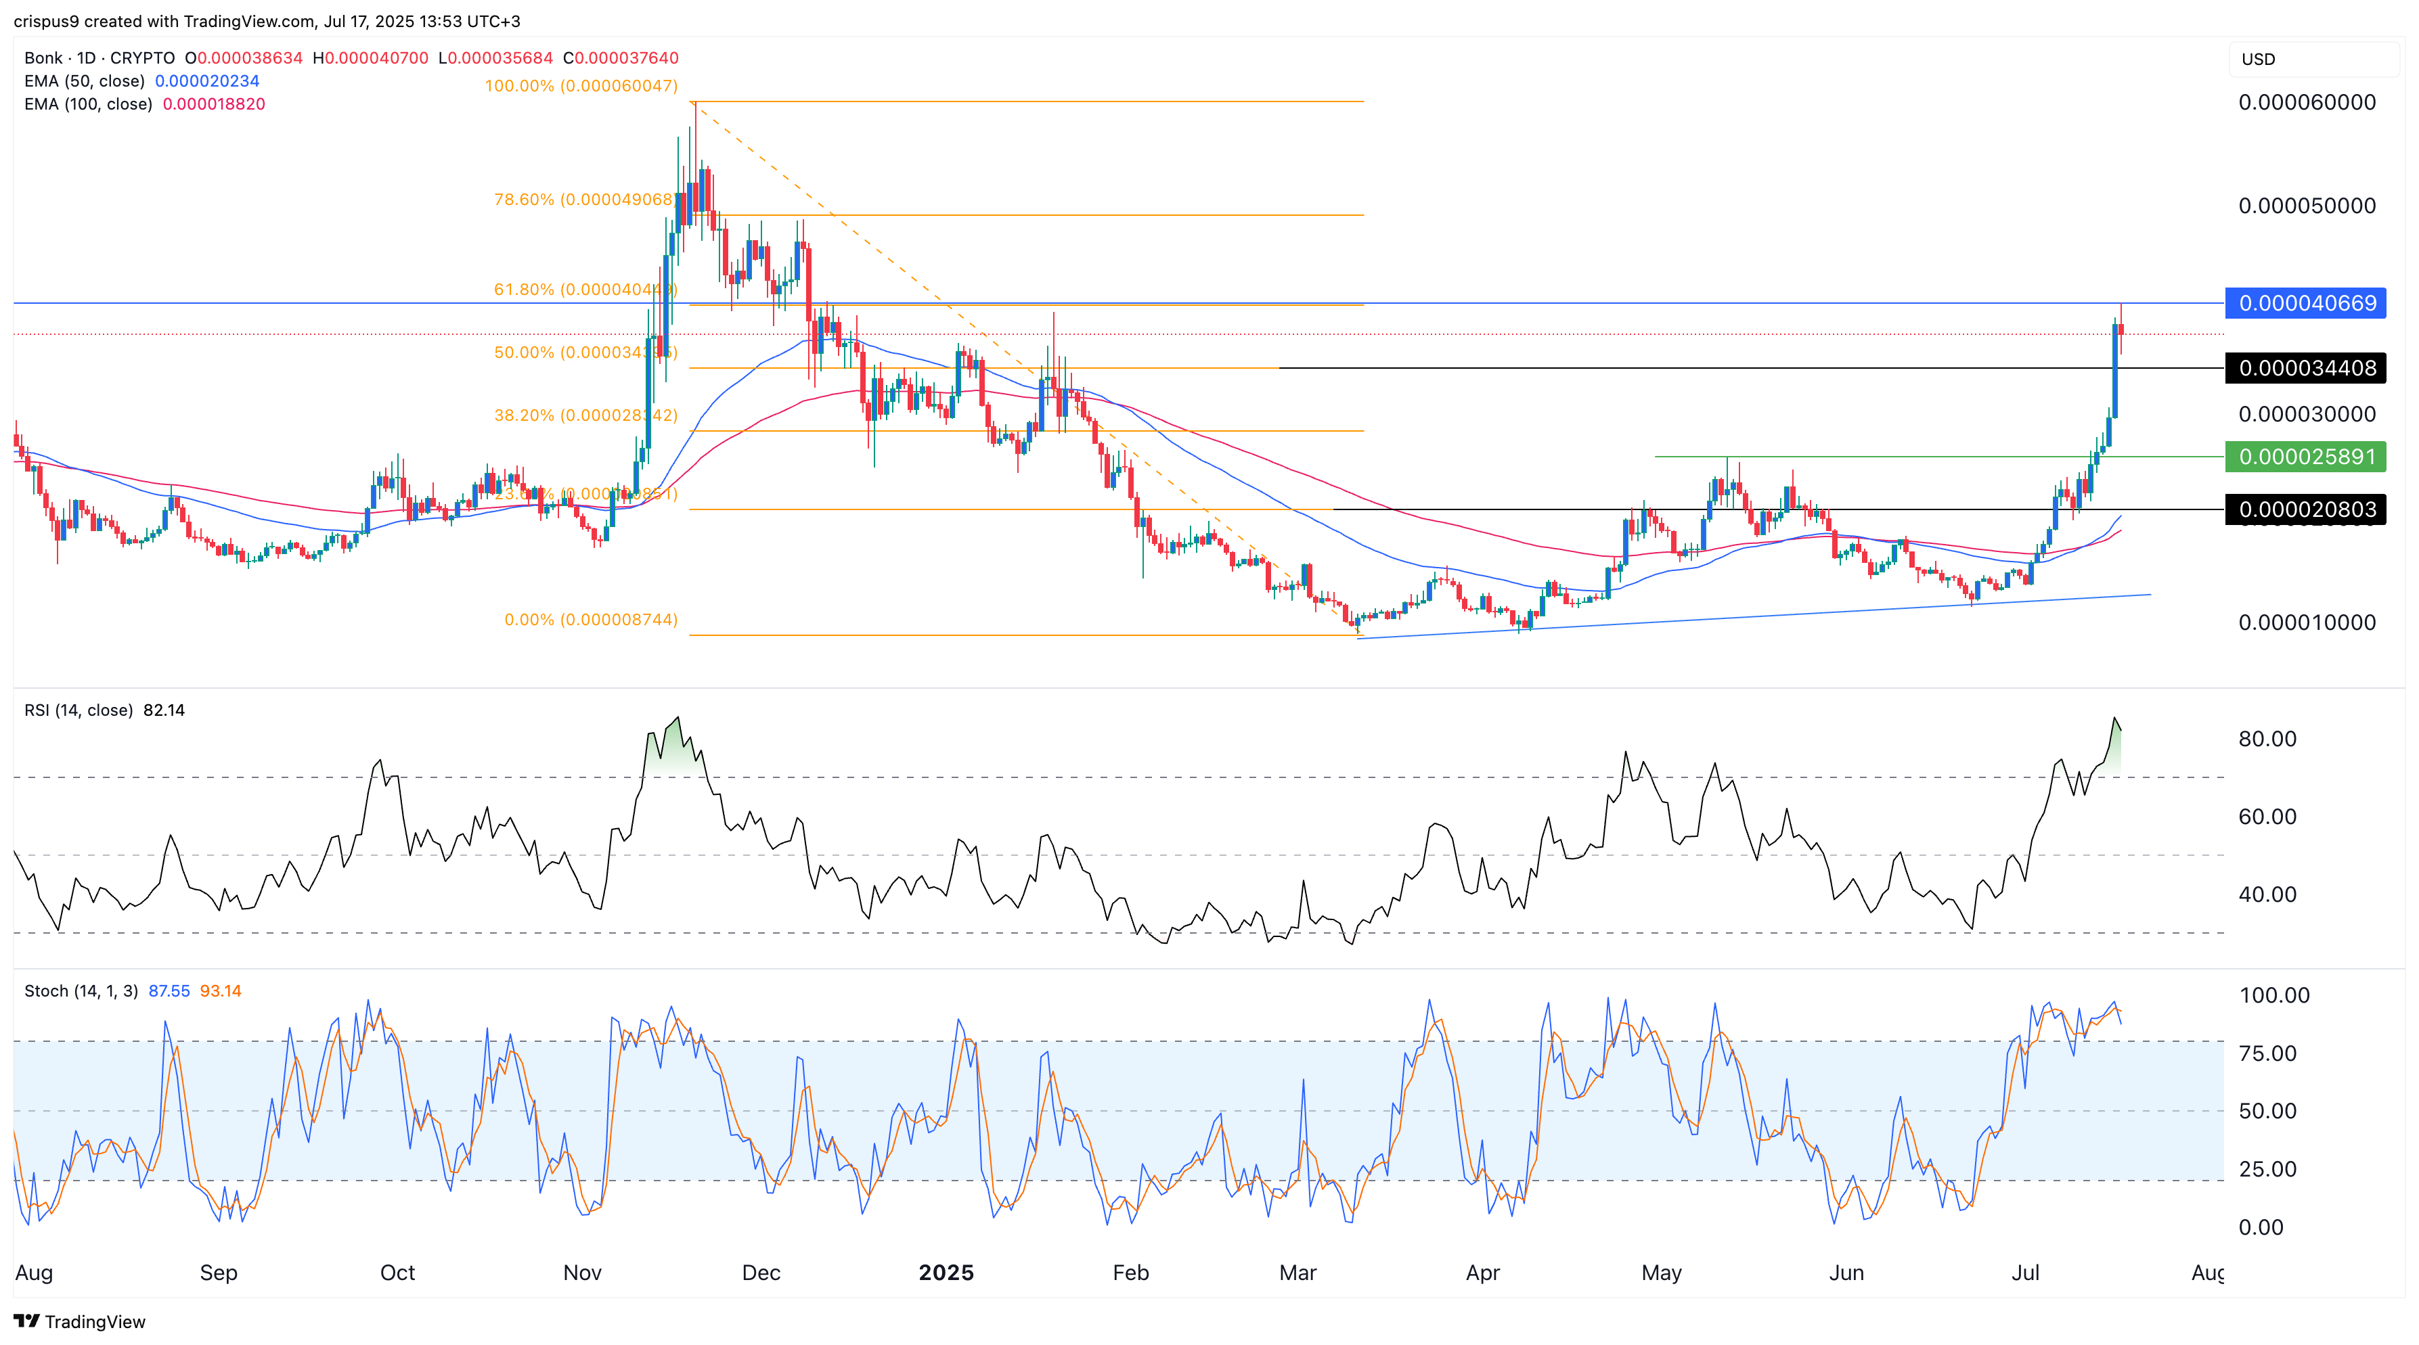The height and width of the screenshot is (1345, 2419).
Task: Click the RSI 80.00 axis level
Action: click(x=2267, y=739)
